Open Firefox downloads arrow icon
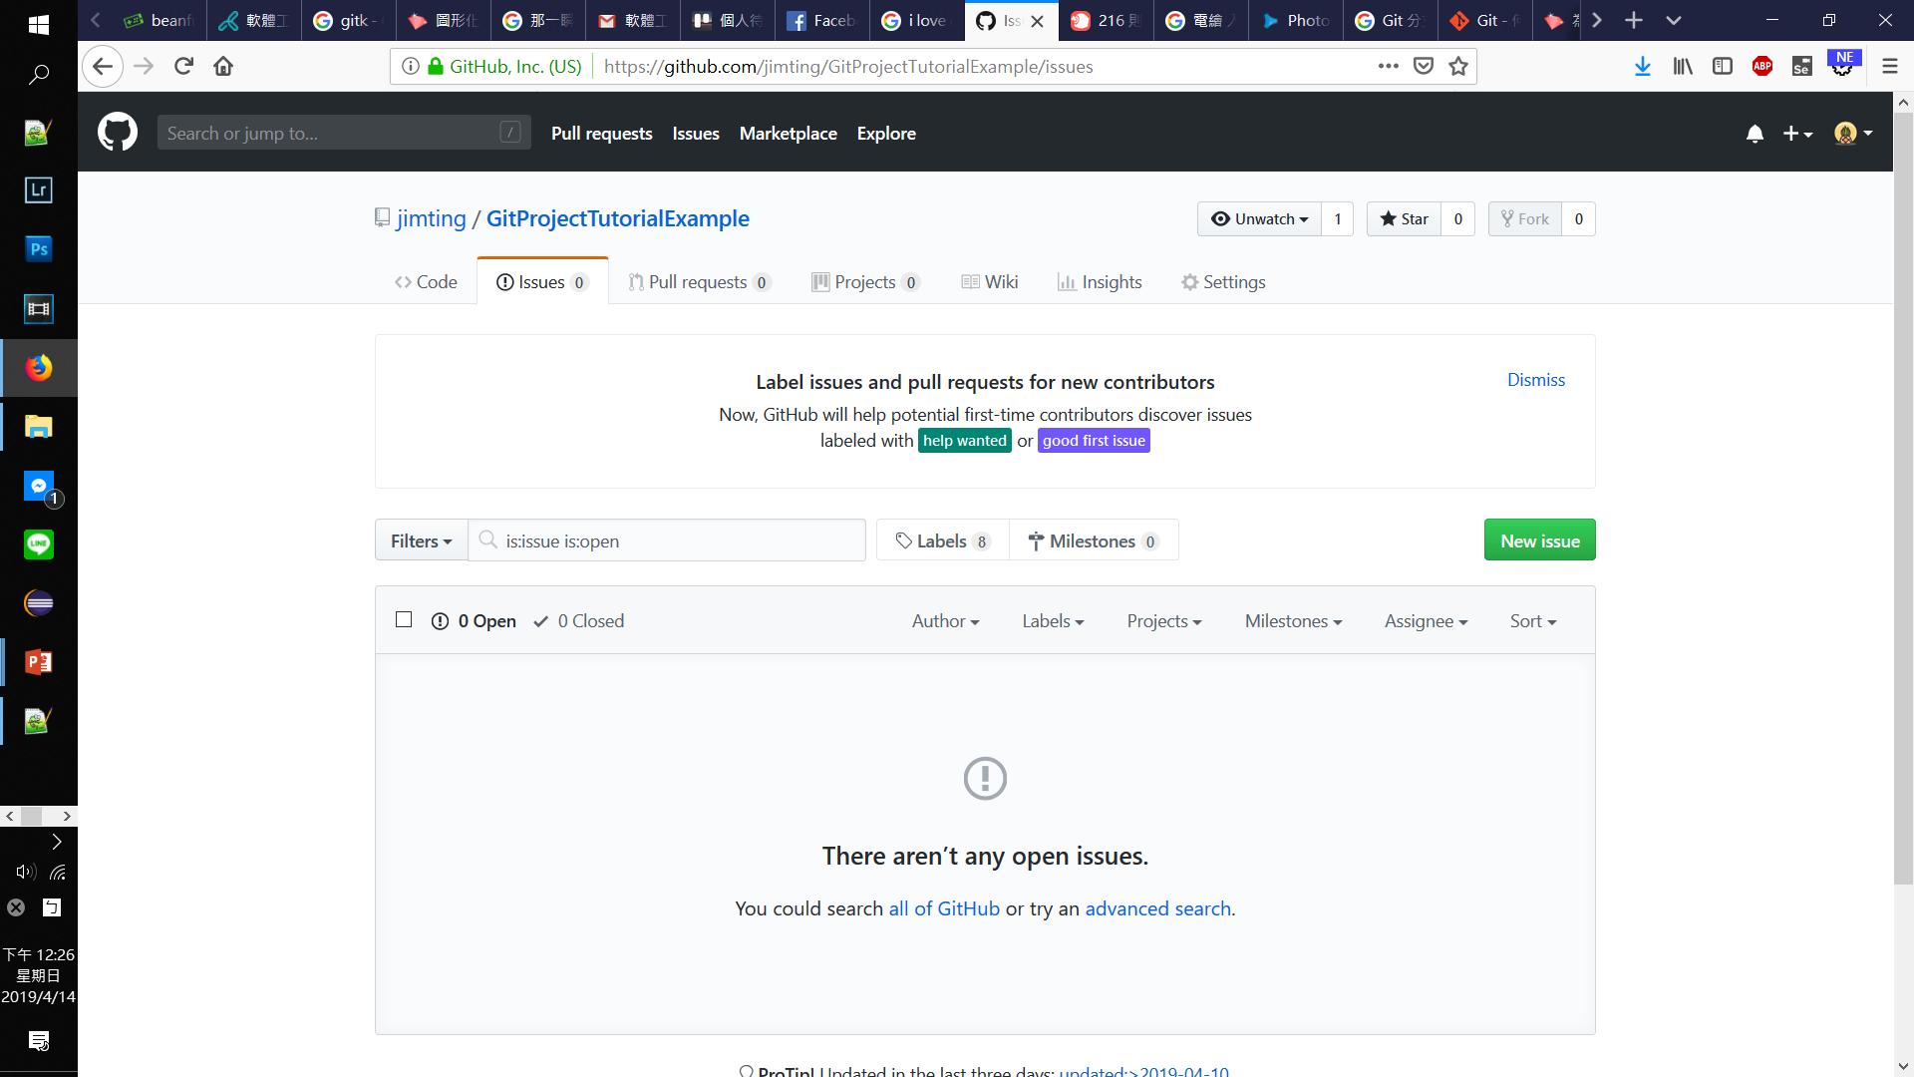Image resolution: width=1914 pixels, height=1077 pixels. click(x=1643, y=67)
